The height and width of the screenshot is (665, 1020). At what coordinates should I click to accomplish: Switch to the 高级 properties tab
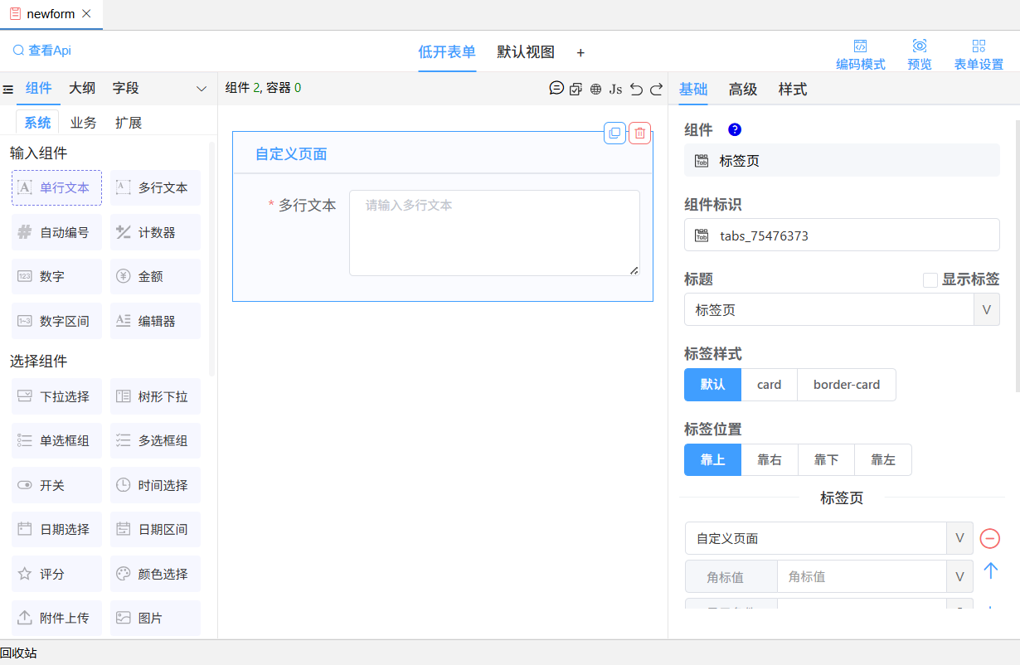pos(742,90)
